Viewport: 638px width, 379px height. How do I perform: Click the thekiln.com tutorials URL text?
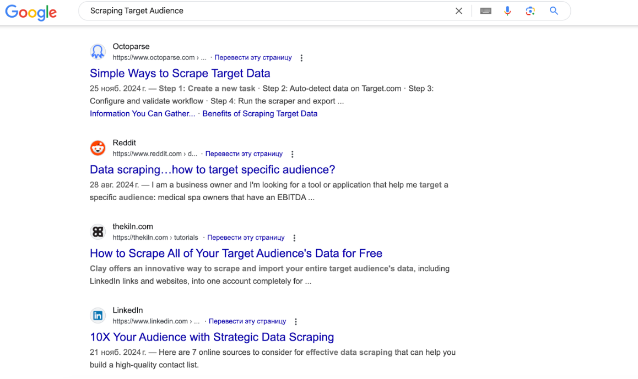tap(155, 238)
